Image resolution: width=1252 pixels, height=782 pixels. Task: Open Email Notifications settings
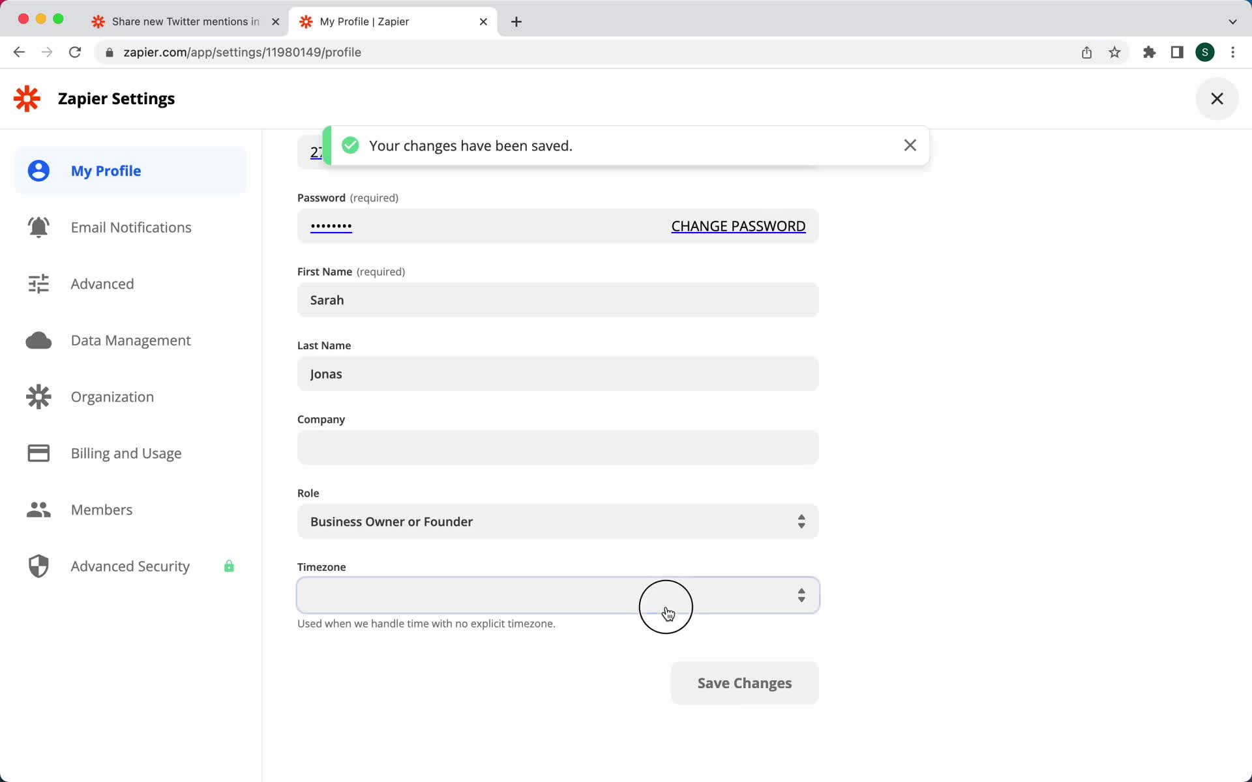[130, 226]
